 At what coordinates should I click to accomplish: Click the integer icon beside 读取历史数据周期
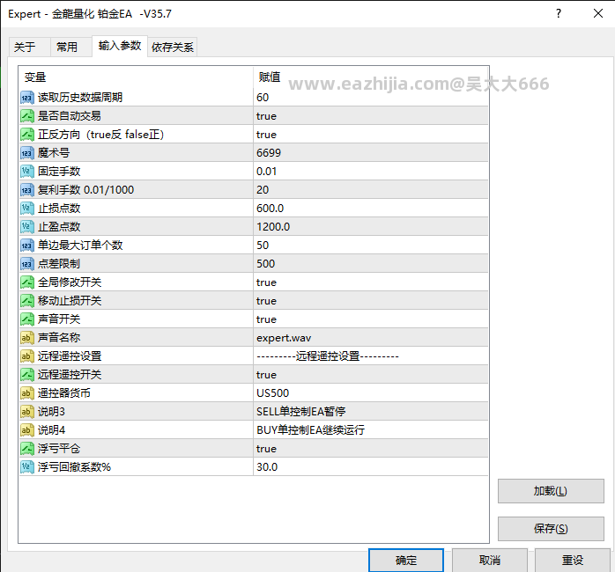click(x=27, y=98)
